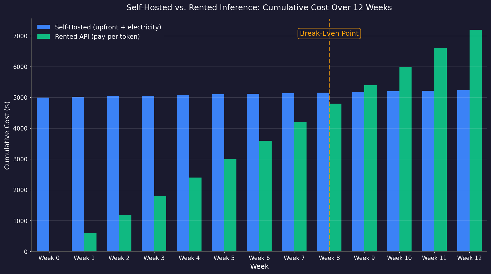
Task: Click the 'Week 8' axis tick label
Action: (329, 258)
